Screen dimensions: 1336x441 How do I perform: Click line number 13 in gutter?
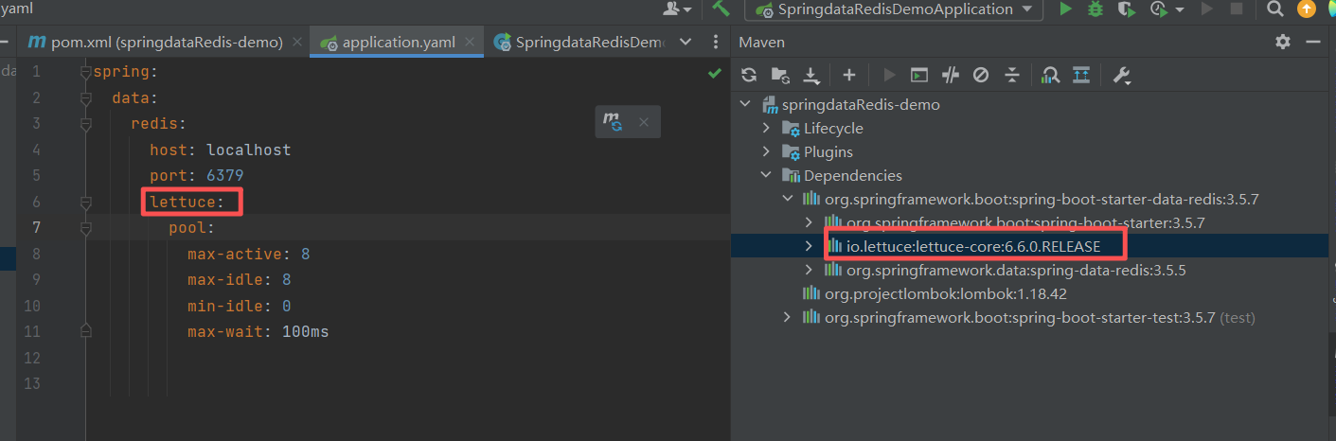coord(33,383)
